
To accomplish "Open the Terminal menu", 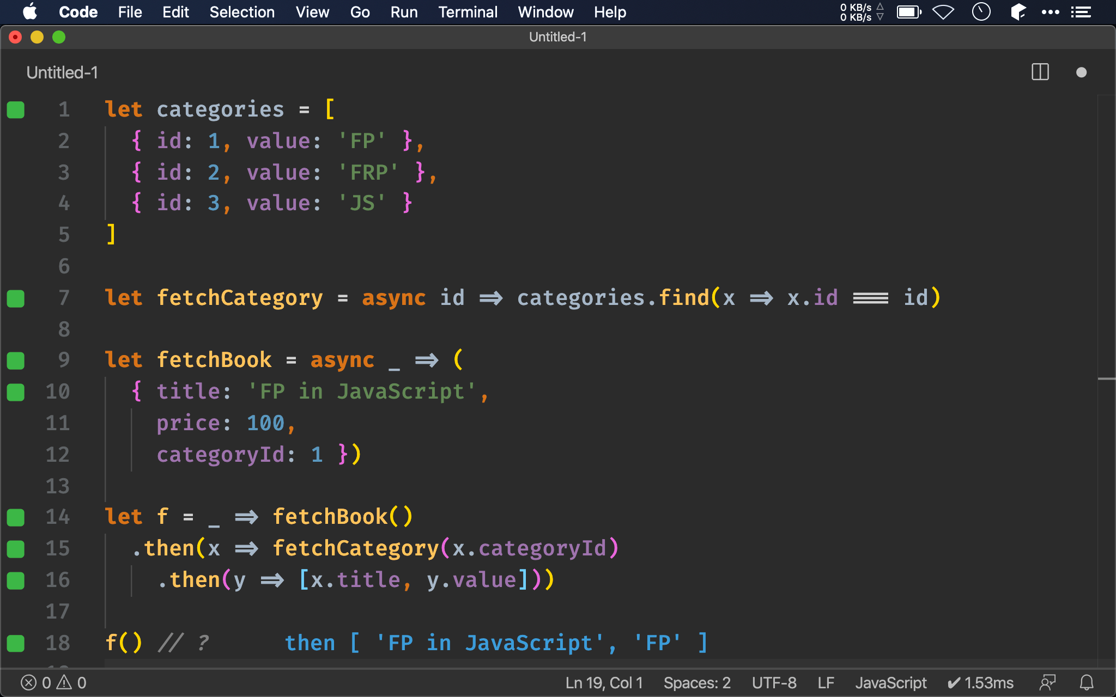I will click(x=468, y=12).
